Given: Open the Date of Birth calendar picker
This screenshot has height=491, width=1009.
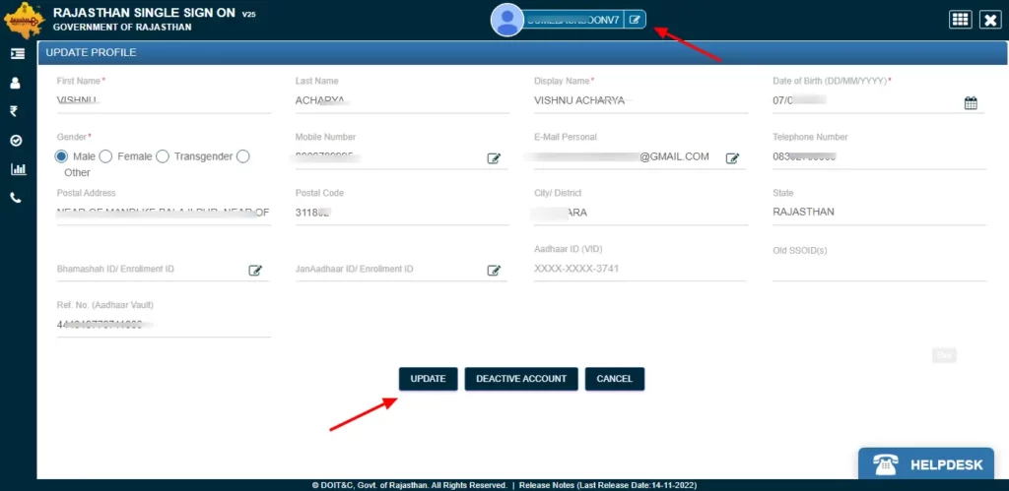Looking at the screenshot, I should (x=971, y=103).
